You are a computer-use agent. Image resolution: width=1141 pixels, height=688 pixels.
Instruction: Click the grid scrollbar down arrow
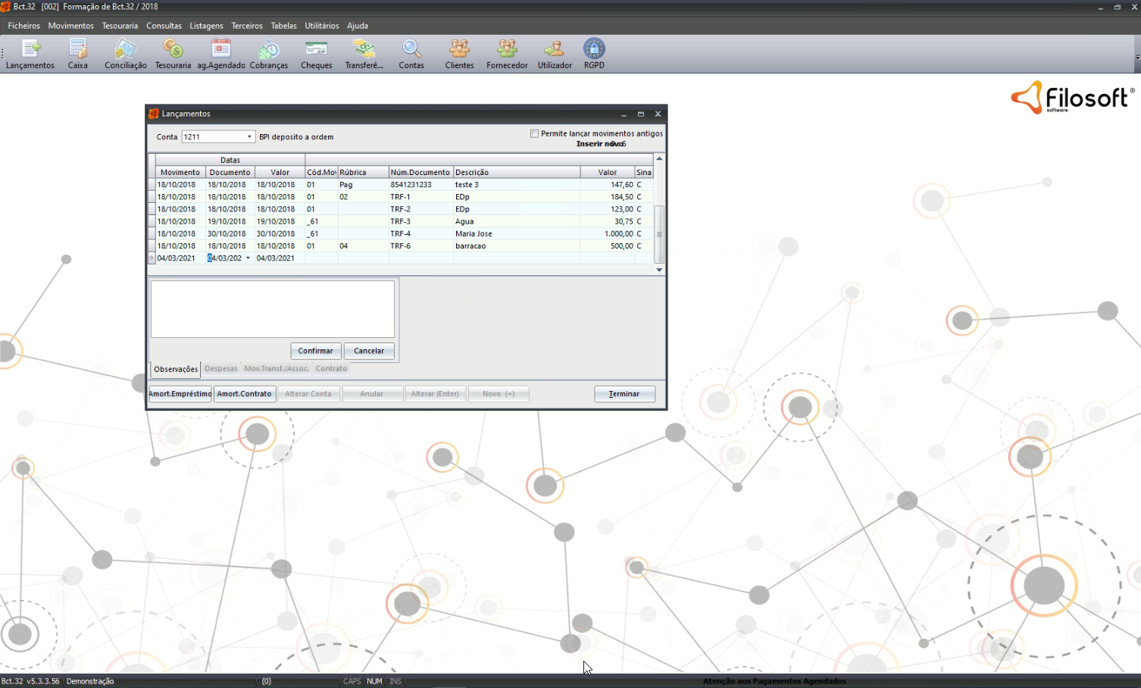[x=659, y=270]
